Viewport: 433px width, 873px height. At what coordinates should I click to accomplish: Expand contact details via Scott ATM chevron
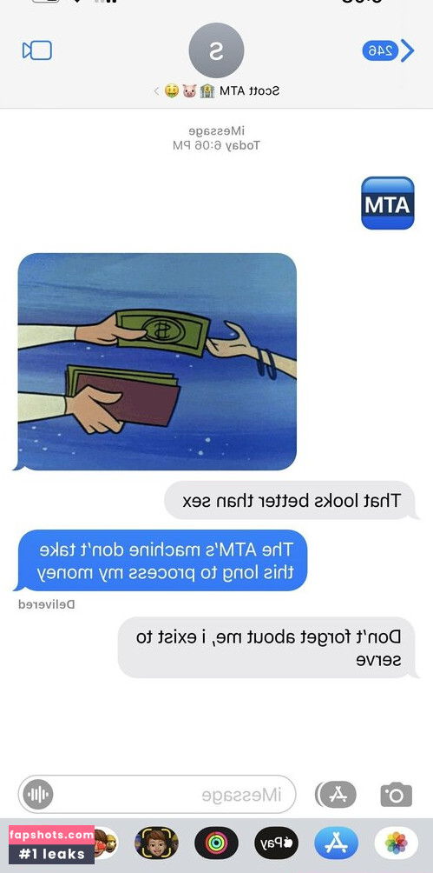[157, 90]
